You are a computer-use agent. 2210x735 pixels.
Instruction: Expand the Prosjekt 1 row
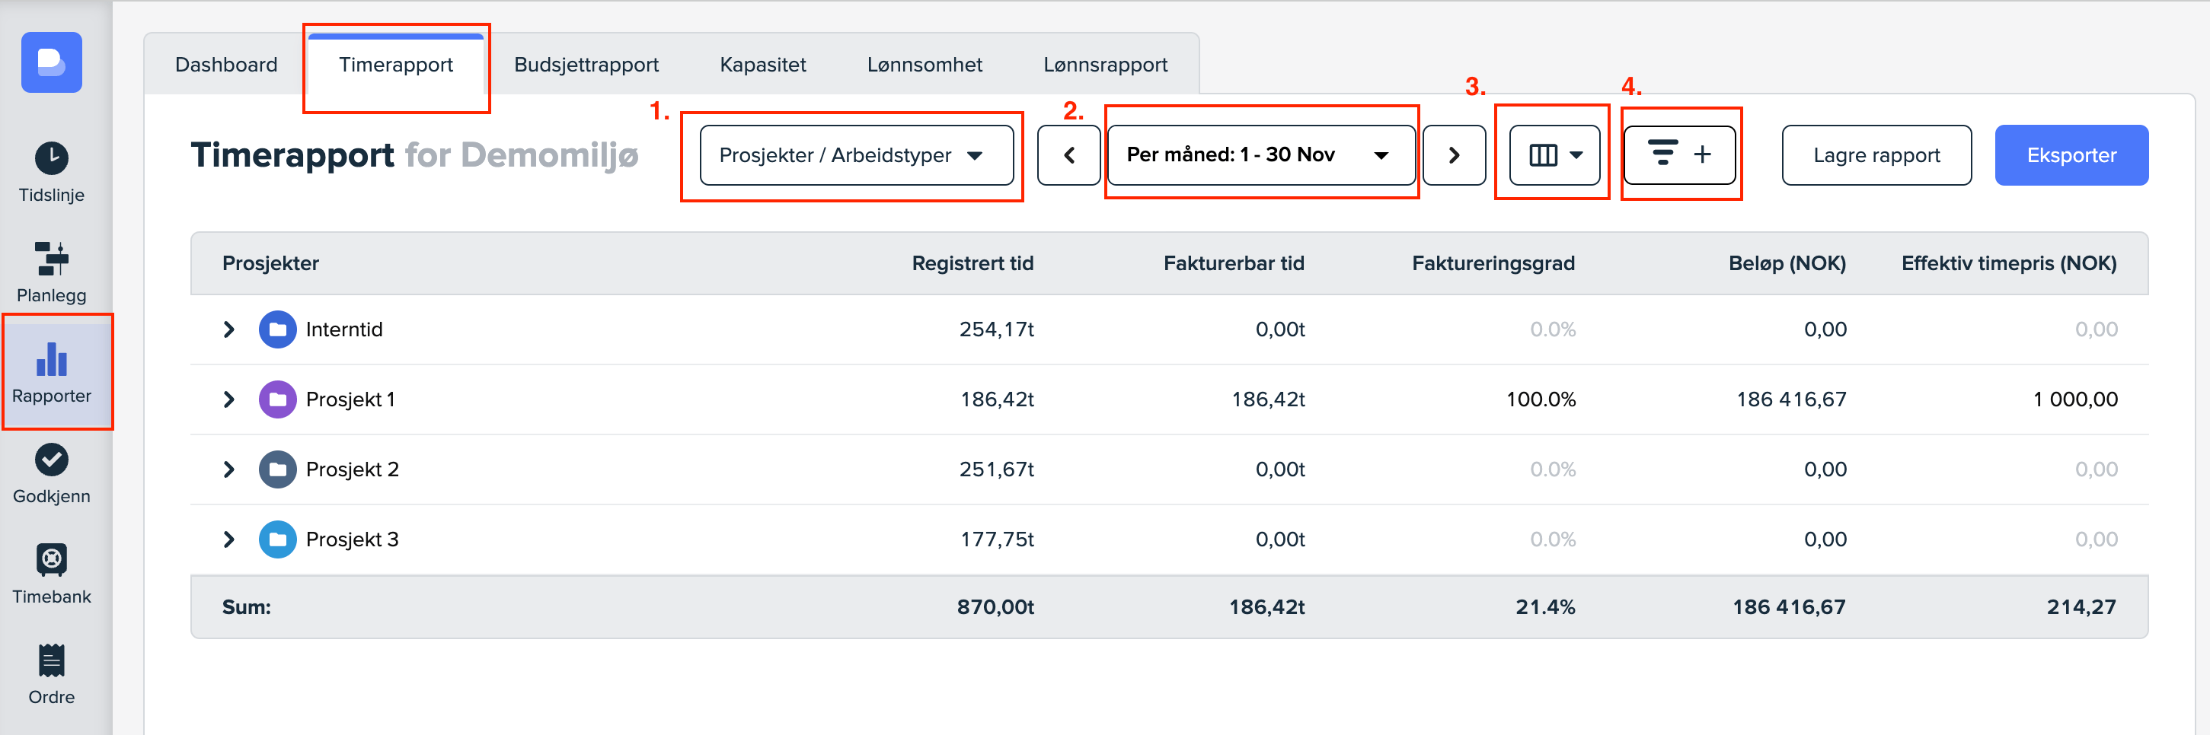click(228, 399)
